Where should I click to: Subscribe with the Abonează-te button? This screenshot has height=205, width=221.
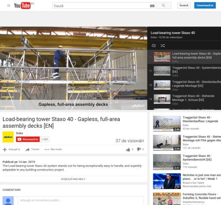click(28, 139)
